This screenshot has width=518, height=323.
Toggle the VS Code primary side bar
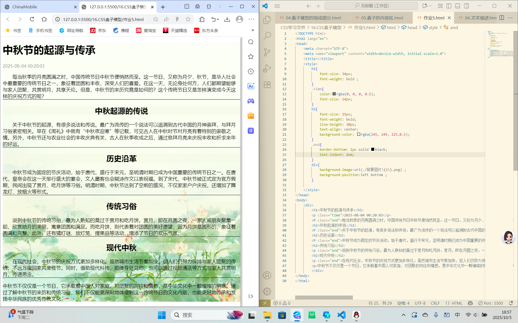pos(449,6)
